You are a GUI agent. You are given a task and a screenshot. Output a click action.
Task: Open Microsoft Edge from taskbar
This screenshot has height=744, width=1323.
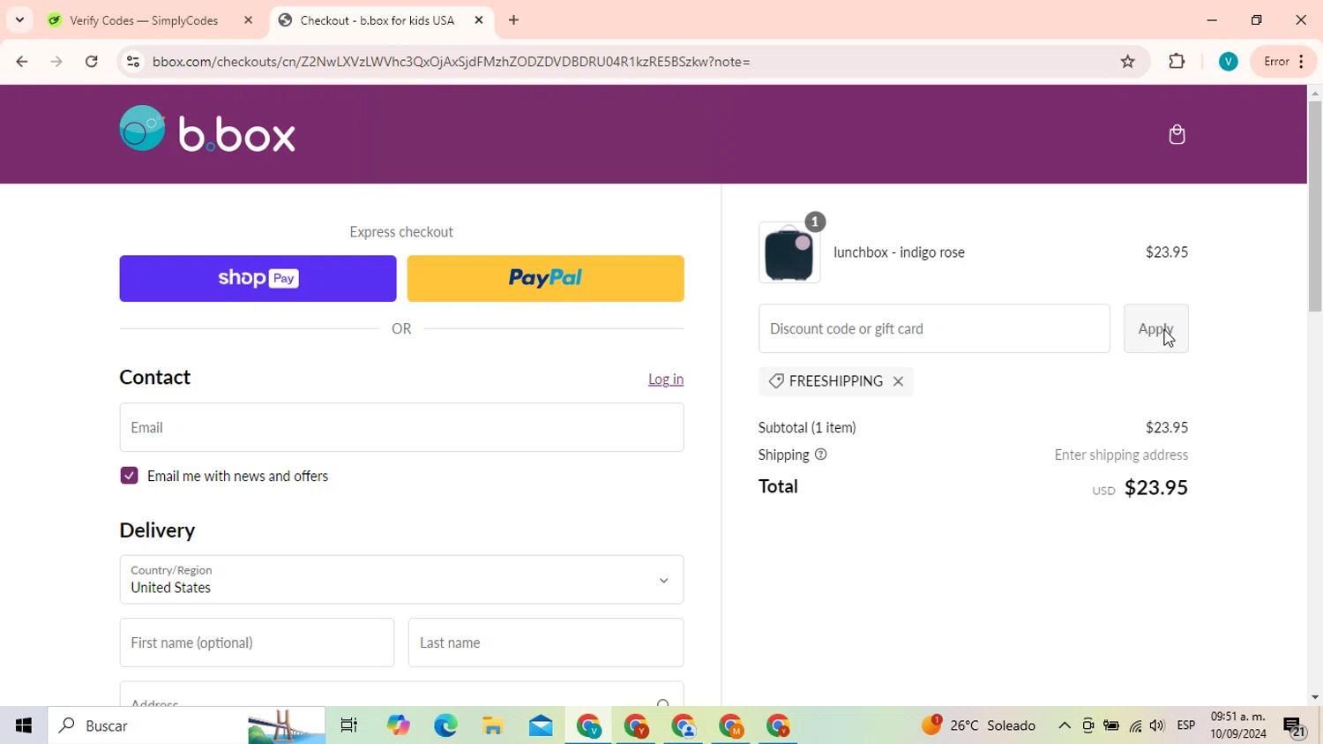tap(445, 725)
